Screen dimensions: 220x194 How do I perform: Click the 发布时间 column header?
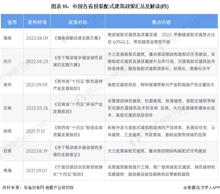pyautogui.click(x=37, y=22)
